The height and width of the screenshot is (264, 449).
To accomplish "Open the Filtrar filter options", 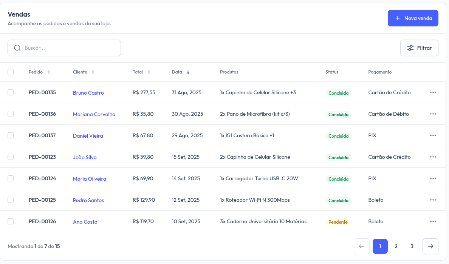I will [419, 48].
